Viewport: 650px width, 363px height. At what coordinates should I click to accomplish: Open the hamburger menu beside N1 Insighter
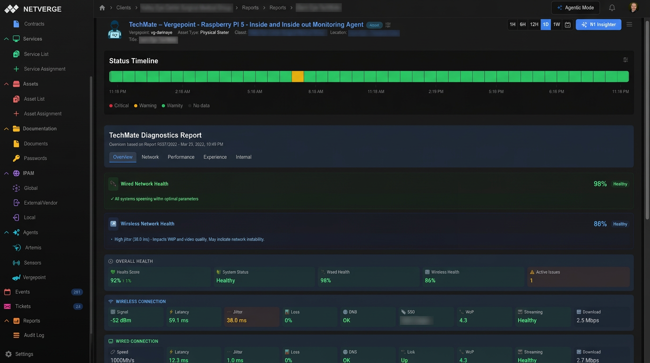pos(629,25)
